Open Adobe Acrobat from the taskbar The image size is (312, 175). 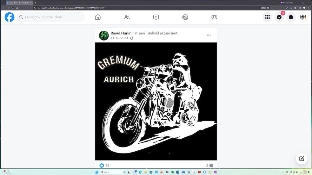[x=199, y=172]
